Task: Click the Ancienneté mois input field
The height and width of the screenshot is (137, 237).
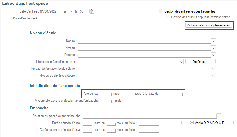Action: tap(107, 94)
